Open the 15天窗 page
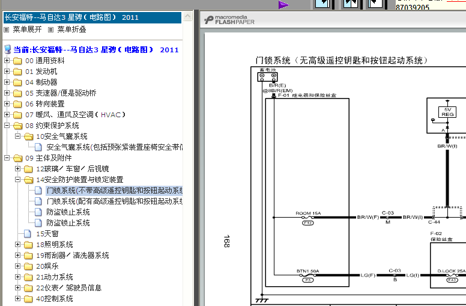This screenshot has width=466, height=306. pos(47,234)
